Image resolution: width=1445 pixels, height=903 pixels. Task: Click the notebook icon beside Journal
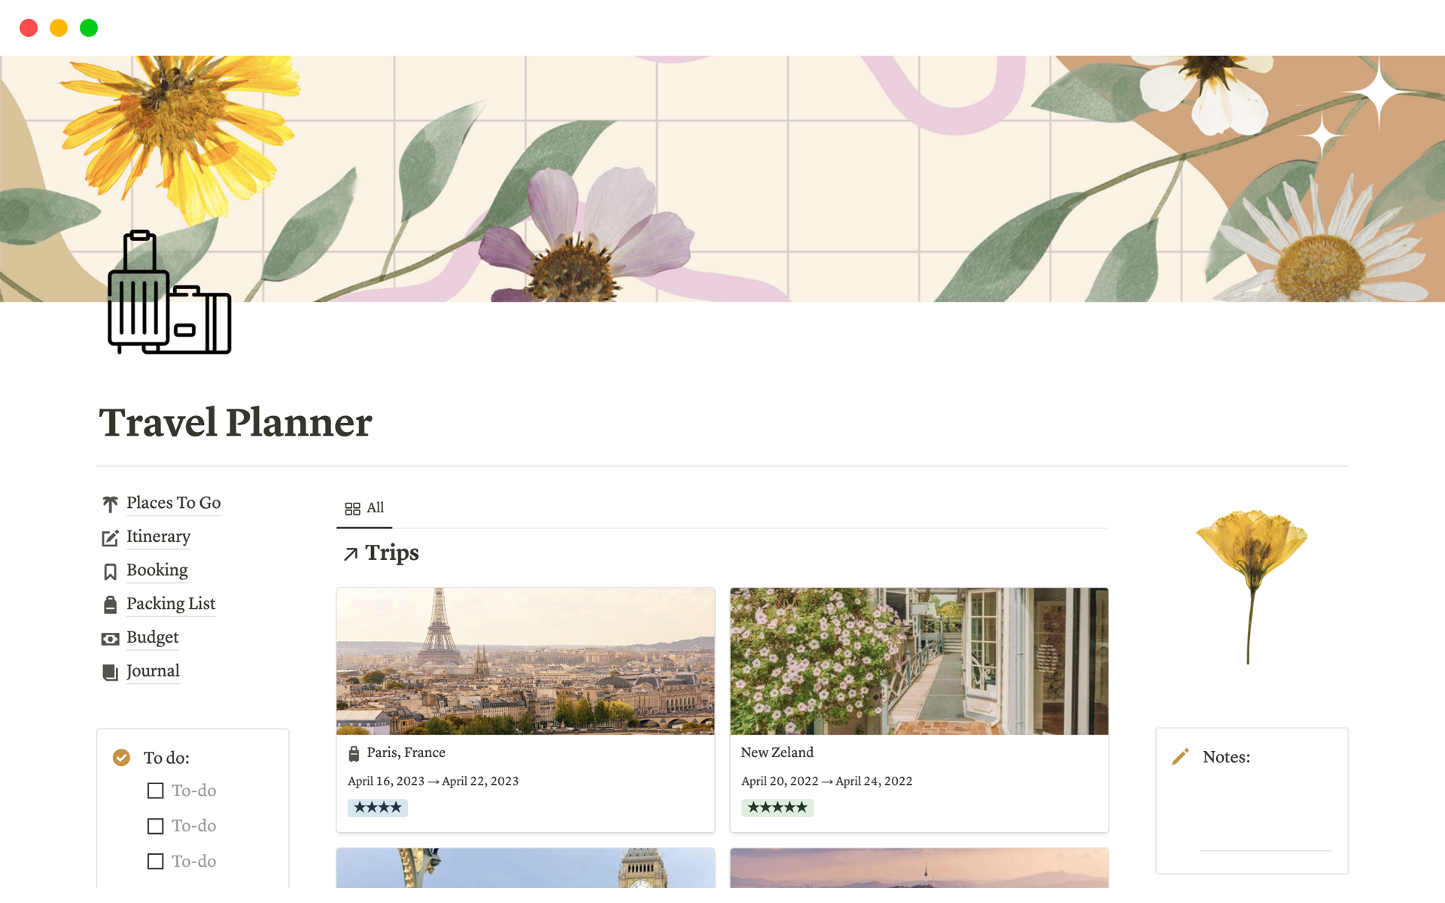point(110,672)
